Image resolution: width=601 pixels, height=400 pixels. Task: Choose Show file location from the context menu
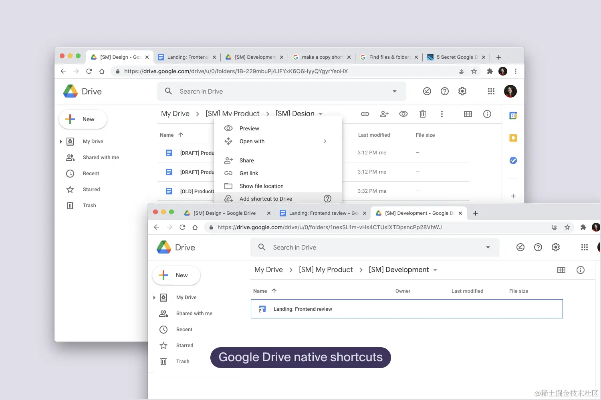[278, 186]
